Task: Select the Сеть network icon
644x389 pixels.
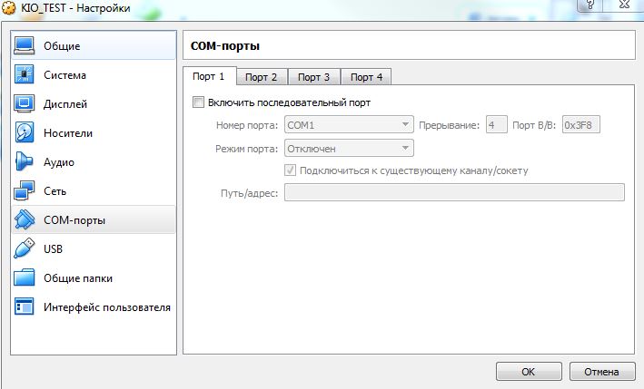Action: [x=25, y=191]
